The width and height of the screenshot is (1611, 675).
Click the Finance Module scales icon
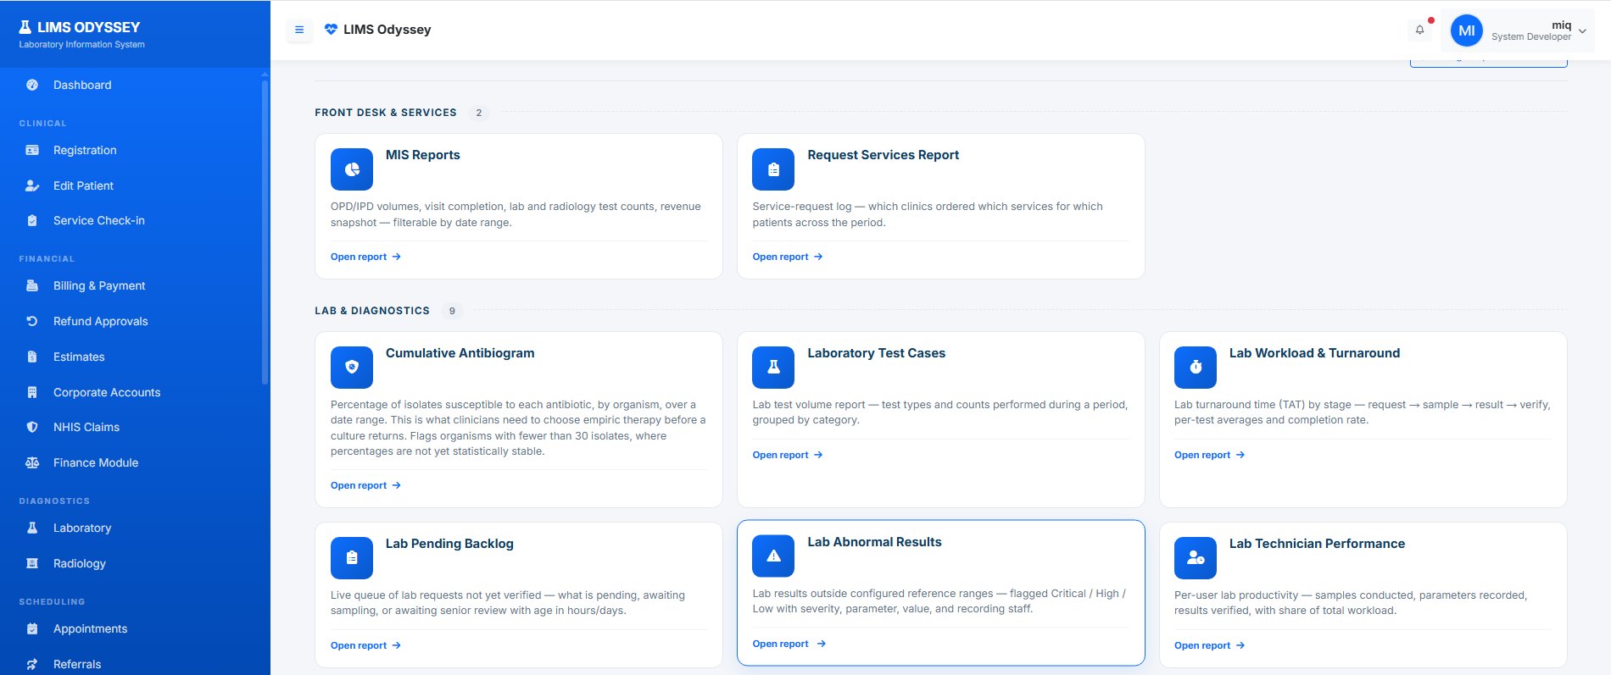click(32, 462)
